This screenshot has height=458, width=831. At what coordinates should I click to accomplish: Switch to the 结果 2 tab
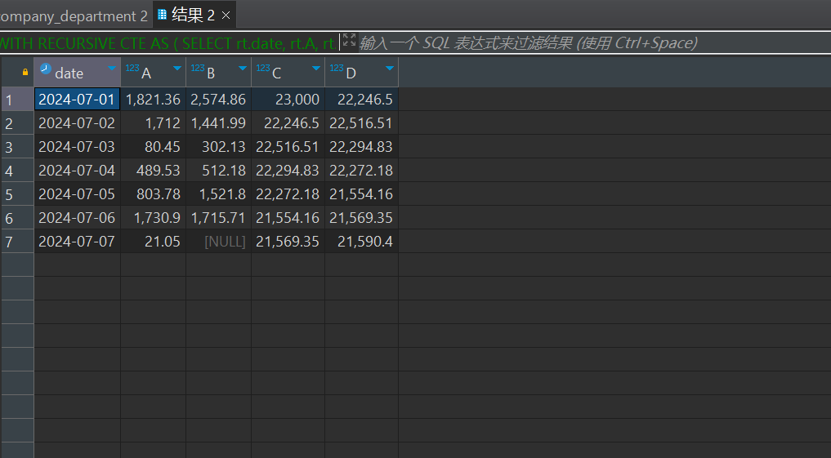point(192,15)
